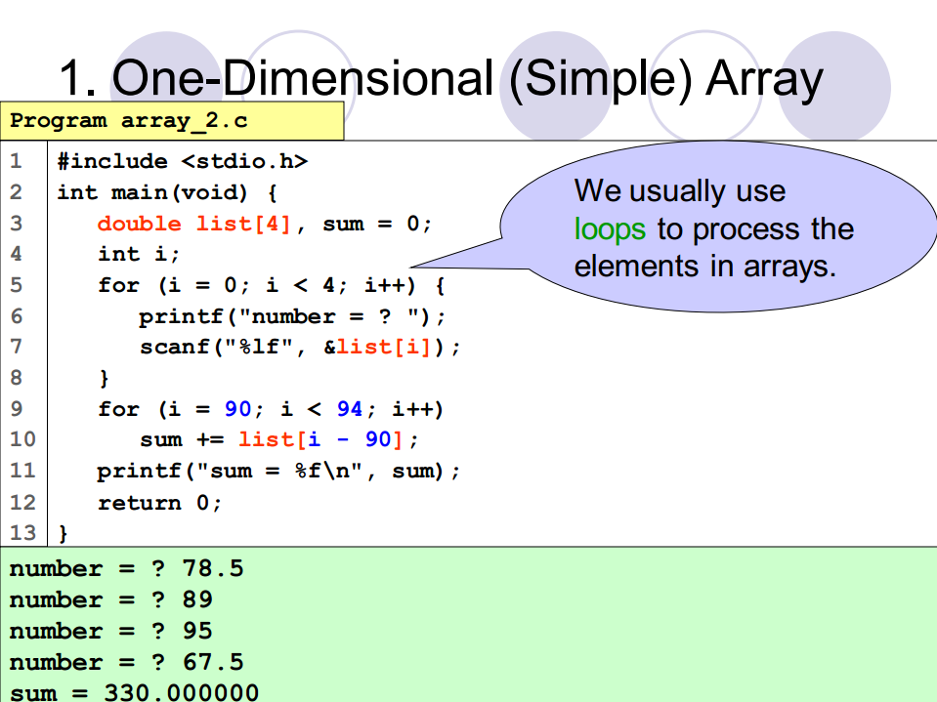This screenshot has height=702, width=937.
Task: Click 'sum = 0;' on line 3
Action: click(376, 224)
